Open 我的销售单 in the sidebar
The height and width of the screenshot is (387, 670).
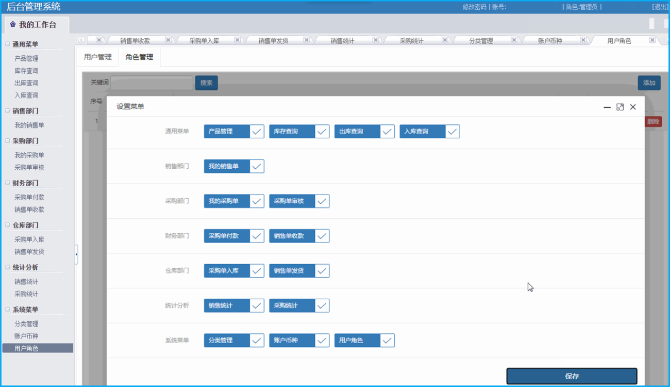pos(29,125)
